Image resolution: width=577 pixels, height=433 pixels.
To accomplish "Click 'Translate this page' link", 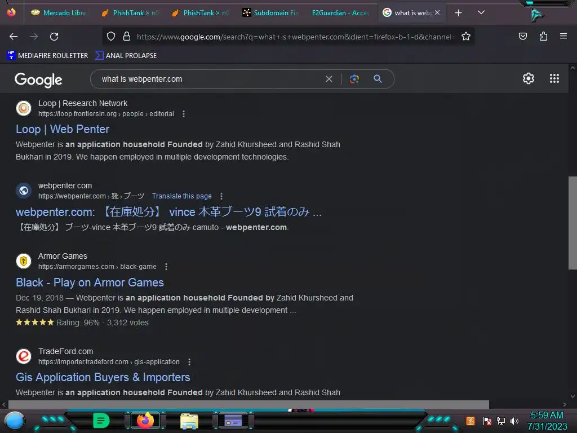I will [182, 196].
